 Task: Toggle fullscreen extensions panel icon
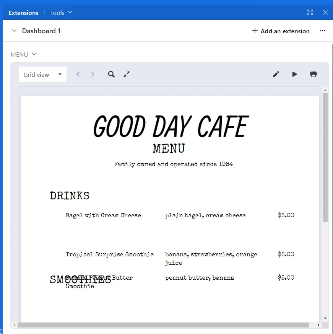click(310, 13)
